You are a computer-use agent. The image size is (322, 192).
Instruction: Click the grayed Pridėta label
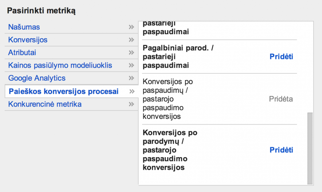(281, 99)
